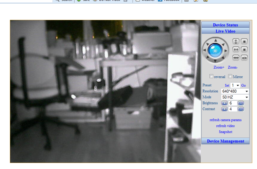Pan the camera left with the left arrow
257x169 pixels.
pyautogui.click(x=205, y=50)
